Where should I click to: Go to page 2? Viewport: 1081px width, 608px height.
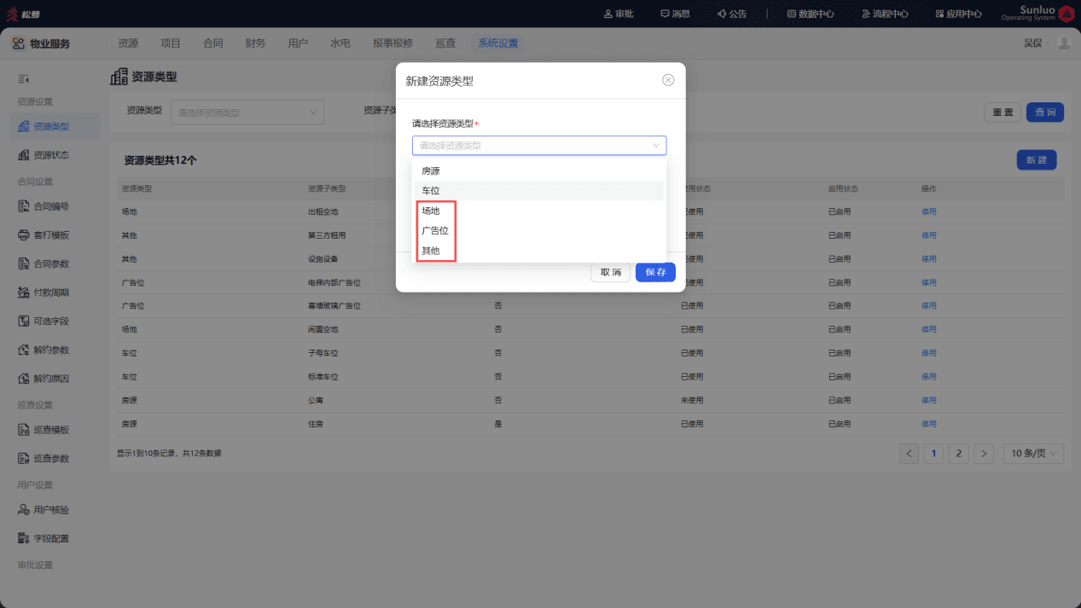pos(959,454)
